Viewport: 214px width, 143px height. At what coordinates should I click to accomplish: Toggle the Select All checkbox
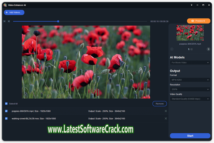(6, 104)
